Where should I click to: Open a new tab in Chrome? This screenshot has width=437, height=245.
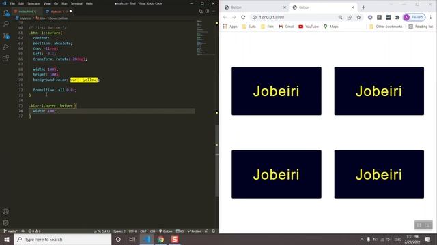click(363, 7)
